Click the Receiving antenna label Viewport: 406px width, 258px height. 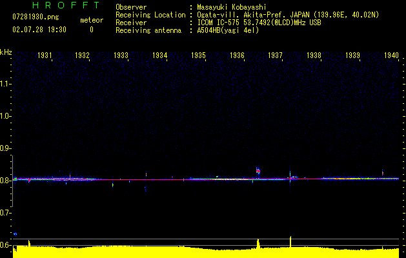click(148, 30)
